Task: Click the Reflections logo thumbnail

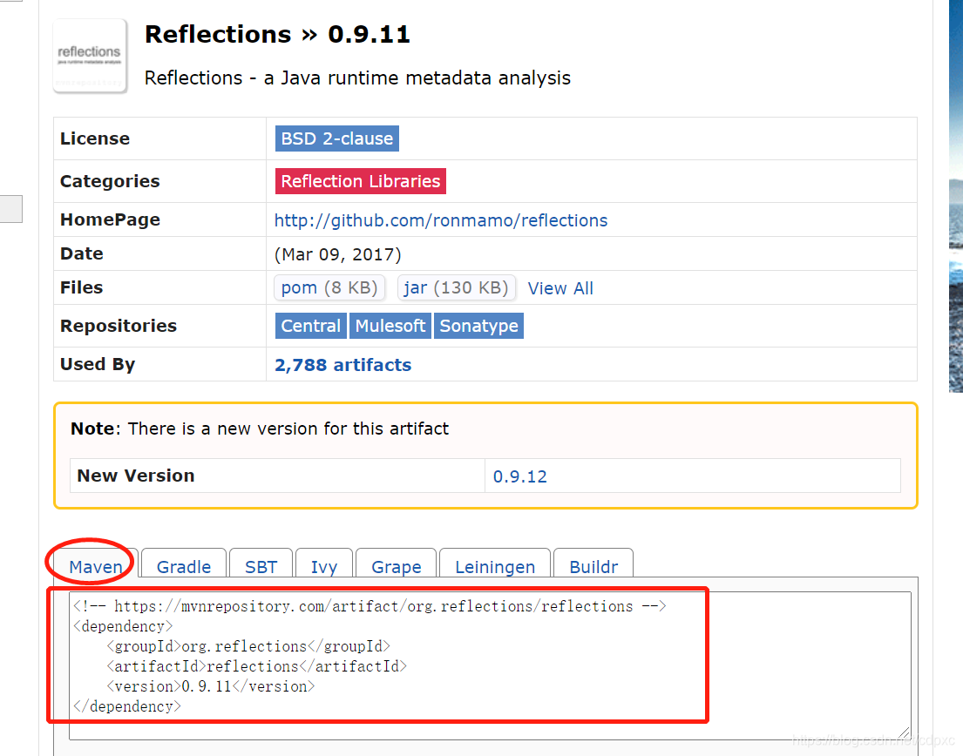Action: 90,56
